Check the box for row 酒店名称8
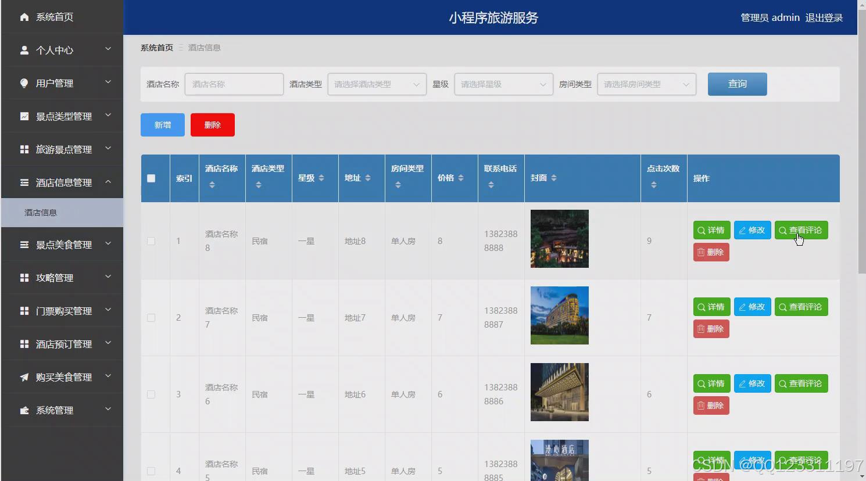The width and height of the screenshot is (866, 481). (151, 241)
